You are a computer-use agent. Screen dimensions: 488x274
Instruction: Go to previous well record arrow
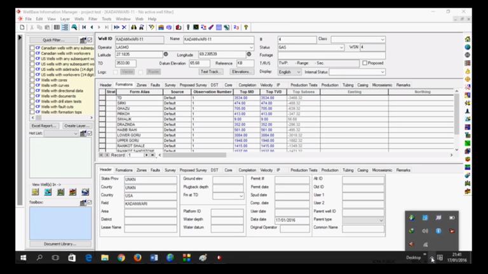tap(91, 27)
